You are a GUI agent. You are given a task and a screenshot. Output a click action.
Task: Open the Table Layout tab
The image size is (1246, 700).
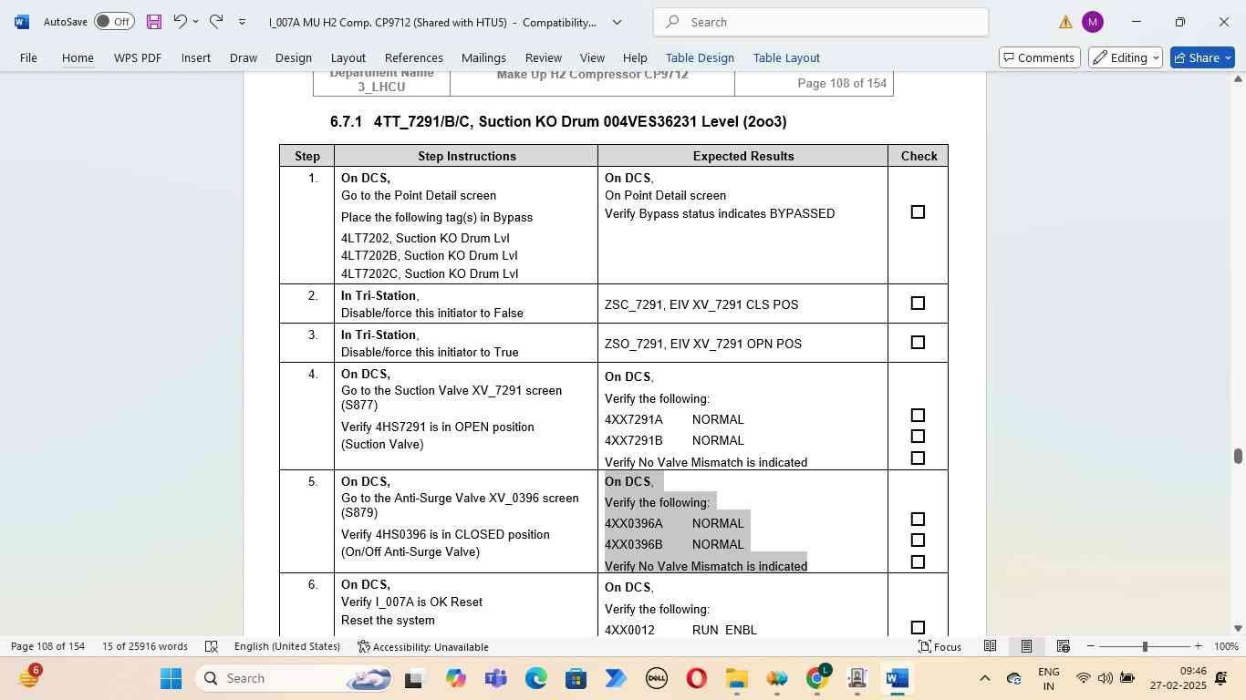pyautogui.click(x=786, y=57)
